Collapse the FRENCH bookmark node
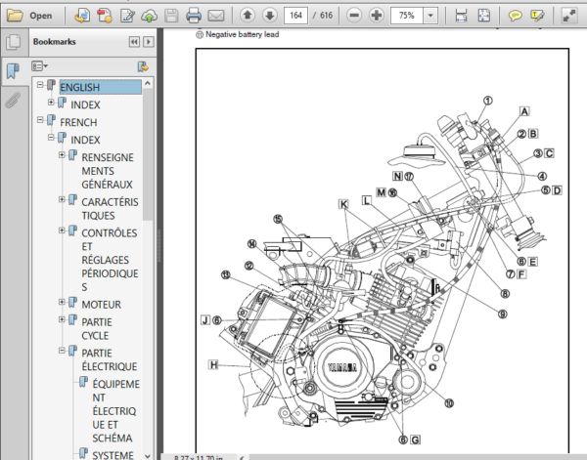 (40, 119)
